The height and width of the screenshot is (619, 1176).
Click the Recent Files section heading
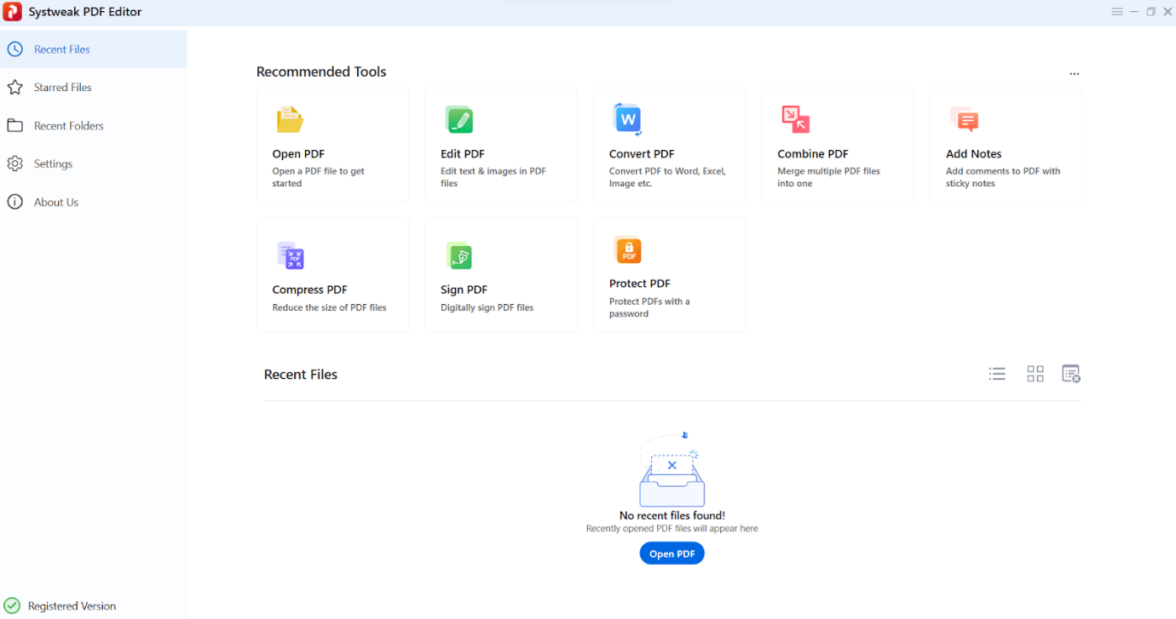coord(301,375)
